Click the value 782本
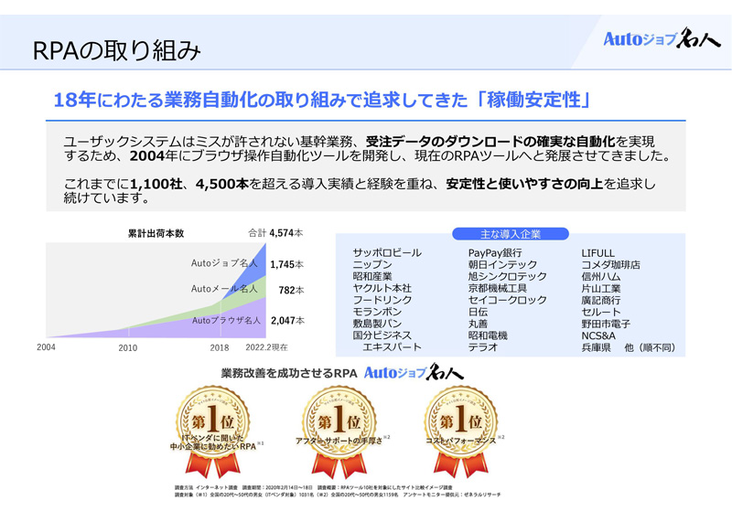Screen dimensions: 732x511 point(291,290)
